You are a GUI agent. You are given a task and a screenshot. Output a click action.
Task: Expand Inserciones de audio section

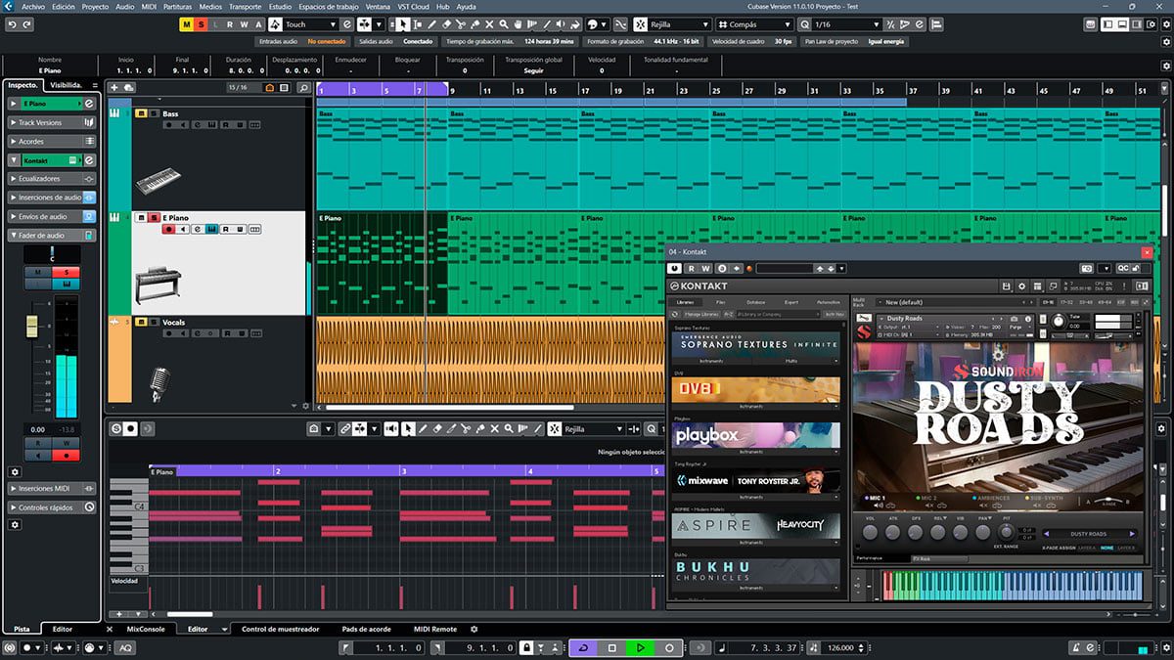click(51, 198)
